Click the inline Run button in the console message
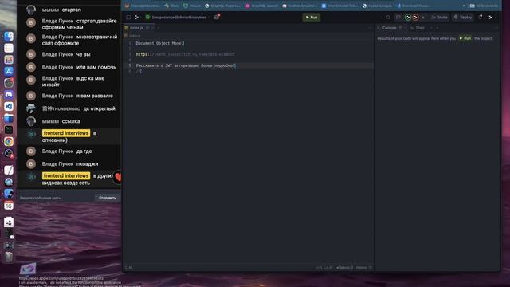 point(465,38)
